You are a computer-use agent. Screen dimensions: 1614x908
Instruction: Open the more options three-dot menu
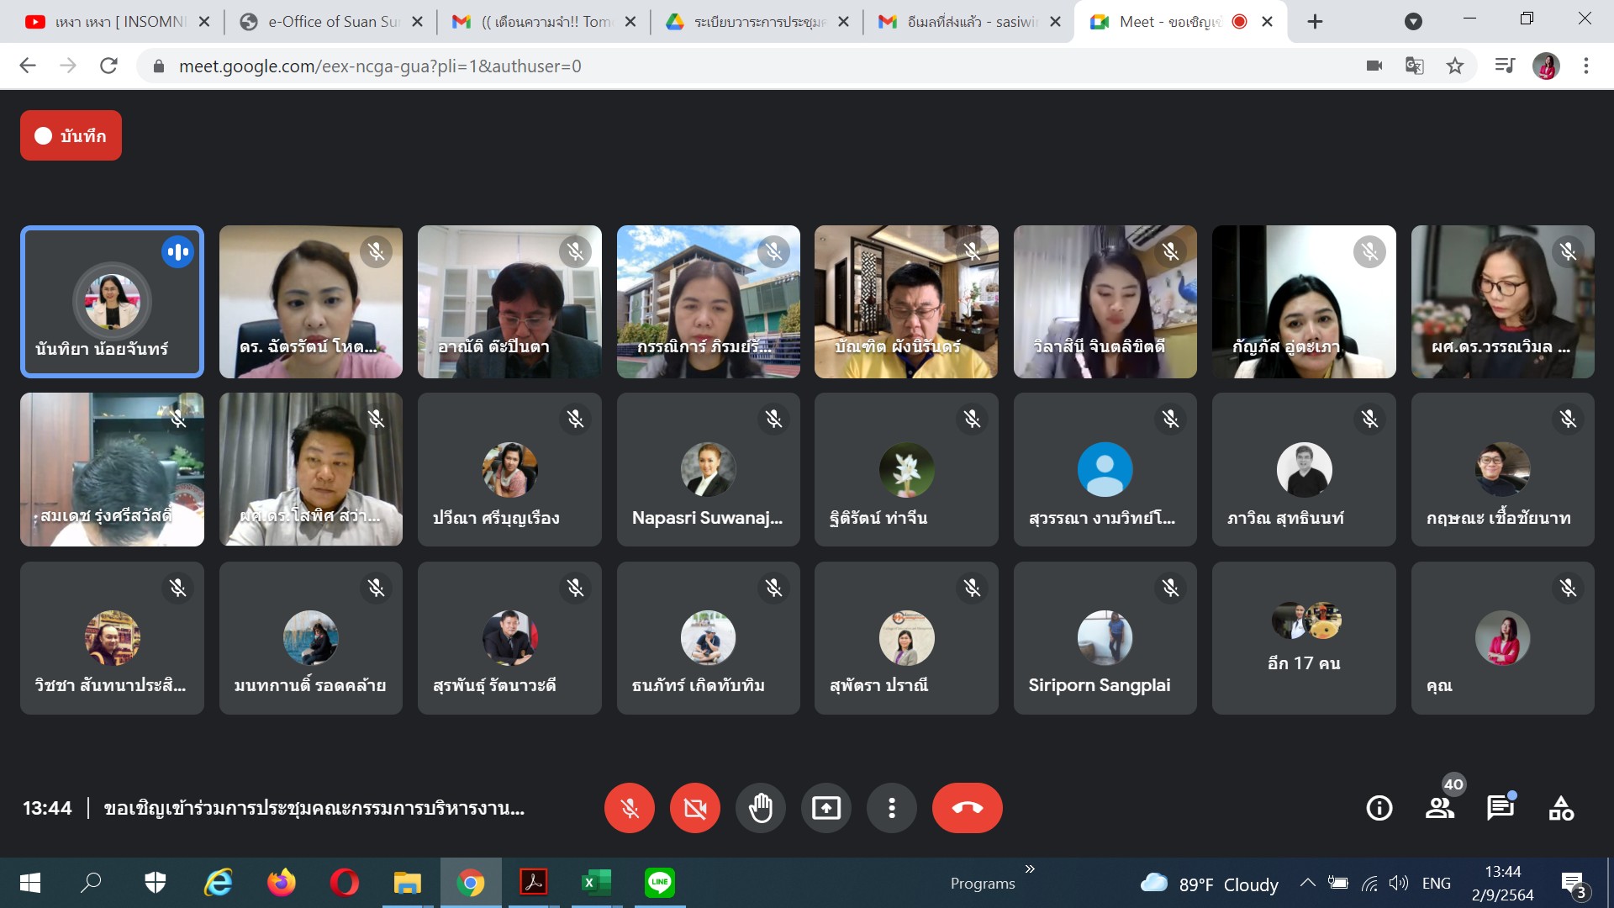pos(891,808)
